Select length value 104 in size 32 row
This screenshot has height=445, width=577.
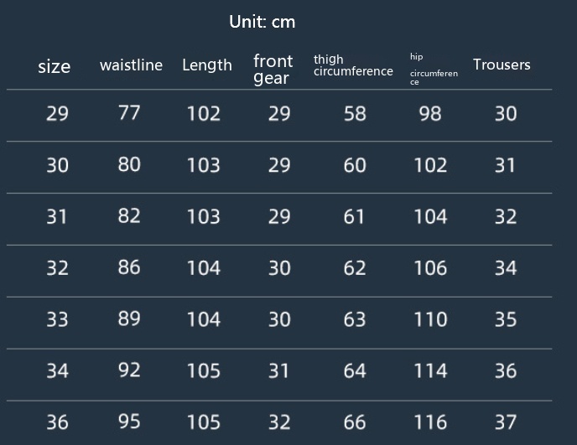point(203,268)
